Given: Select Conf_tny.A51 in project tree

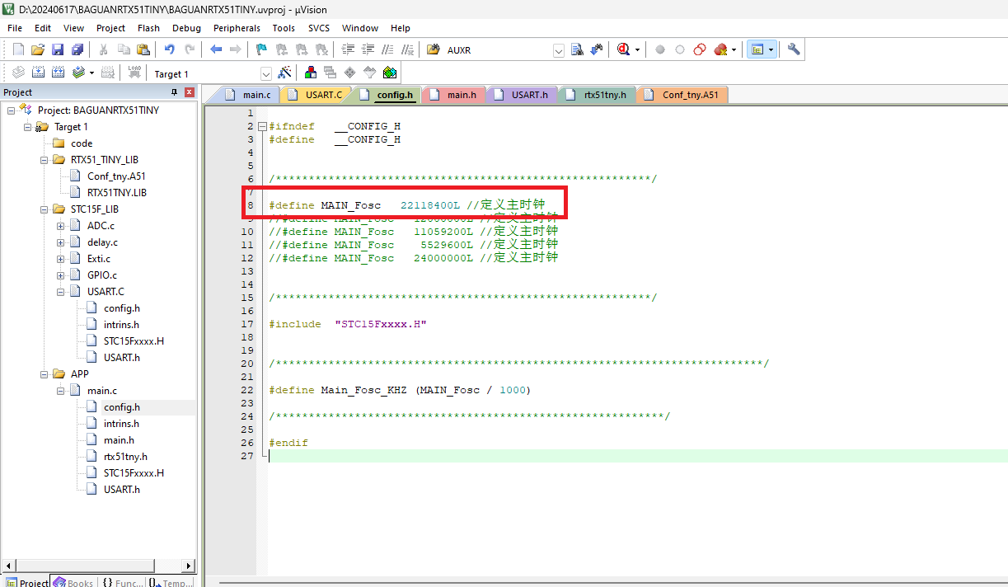Looking at the screenshot, I should [x=116, y=176].
